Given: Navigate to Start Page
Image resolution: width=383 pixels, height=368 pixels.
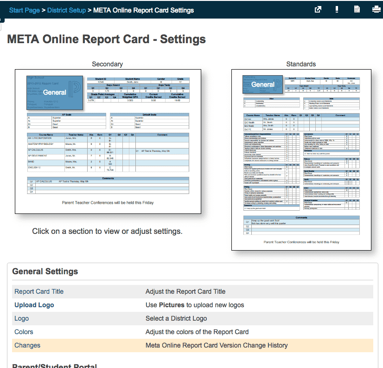Looking at the screenshot, I should click(24, 10).
